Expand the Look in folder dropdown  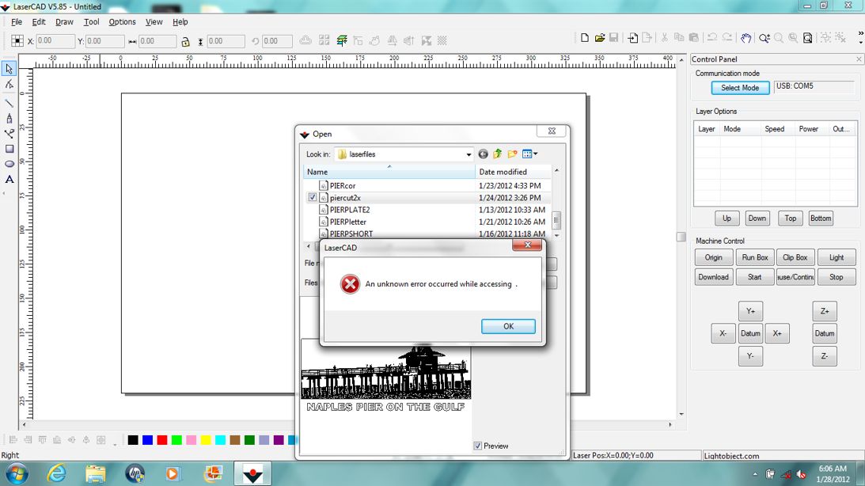pos(469,154)
